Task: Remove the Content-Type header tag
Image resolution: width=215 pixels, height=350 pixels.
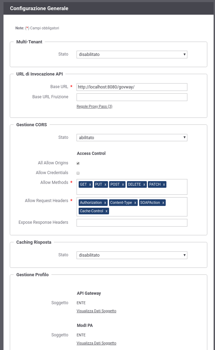Action: pyautogui.click(x=135, y=203)
